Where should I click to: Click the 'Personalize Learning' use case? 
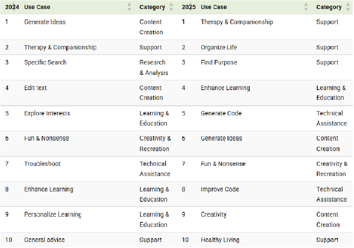point(53,214)
